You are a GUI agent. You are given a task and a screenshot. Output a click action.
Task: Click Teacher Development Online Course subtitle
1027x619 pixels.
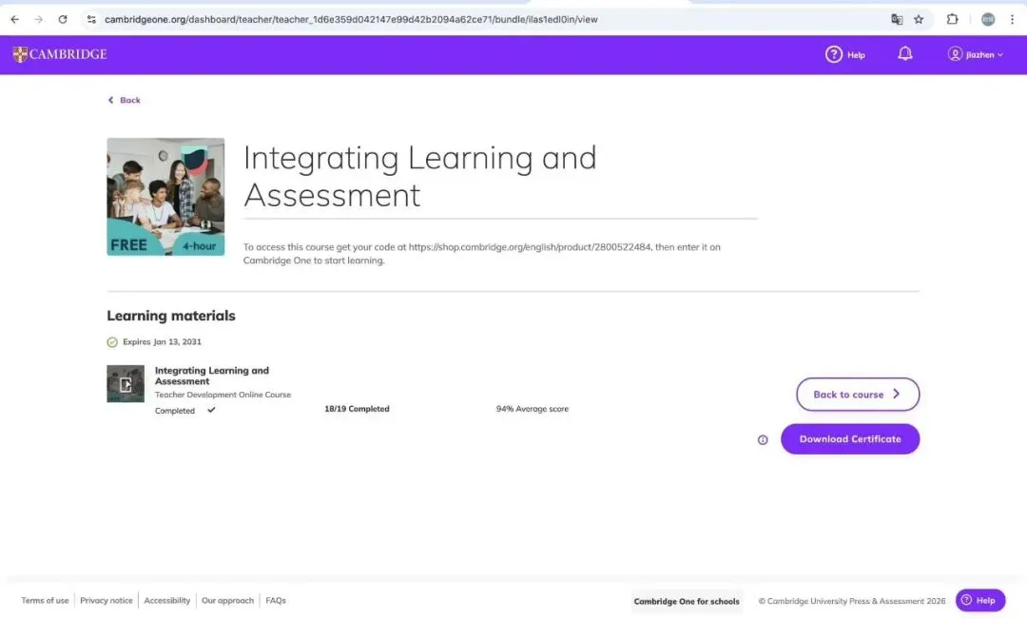click(x=223, y=395)
